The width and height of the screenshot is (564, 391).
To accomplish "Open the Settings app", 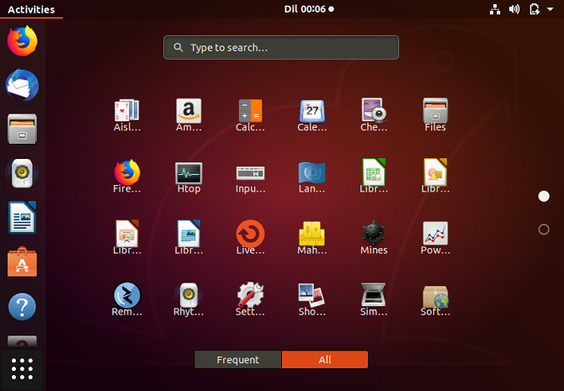I will [x=250, y=299].
